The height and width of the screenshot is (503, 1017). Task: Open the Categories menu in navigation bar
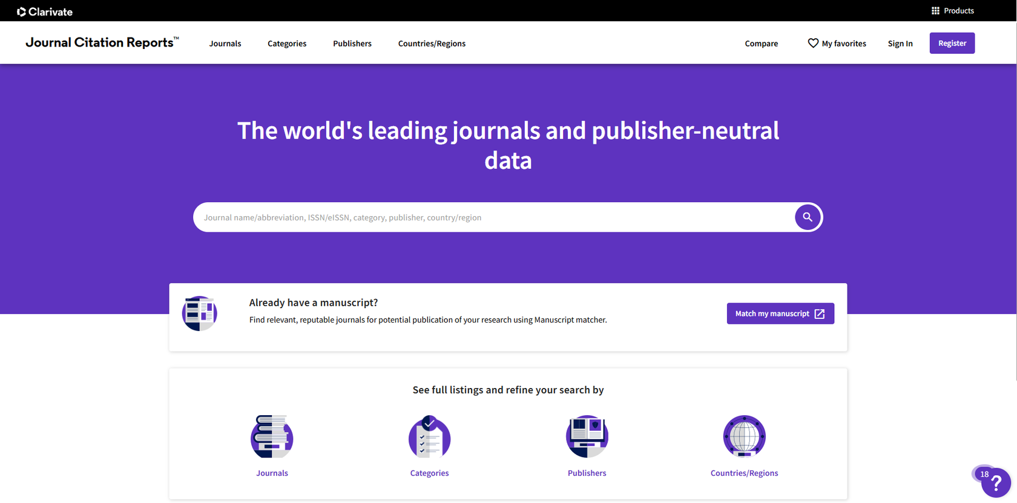point(287,44)
